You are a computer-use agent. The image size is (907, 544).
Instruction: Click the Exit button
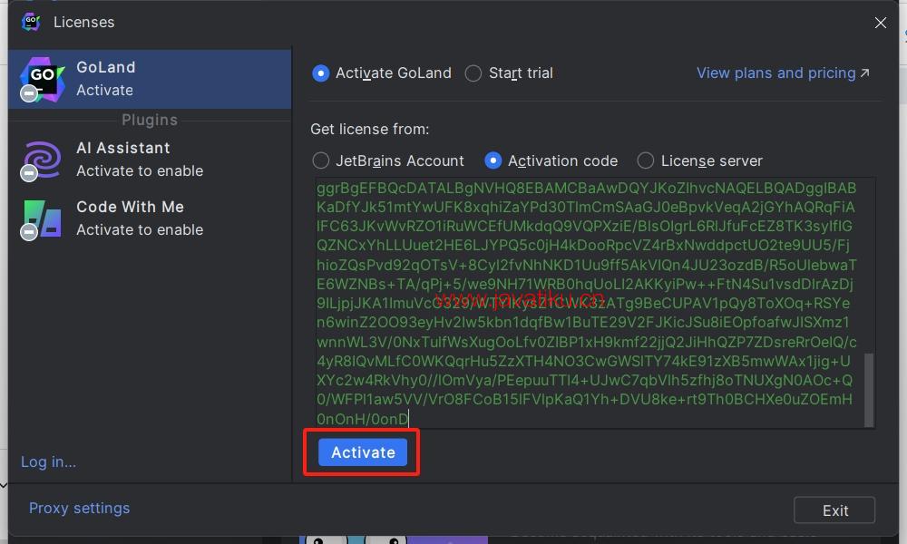(834, 510)
